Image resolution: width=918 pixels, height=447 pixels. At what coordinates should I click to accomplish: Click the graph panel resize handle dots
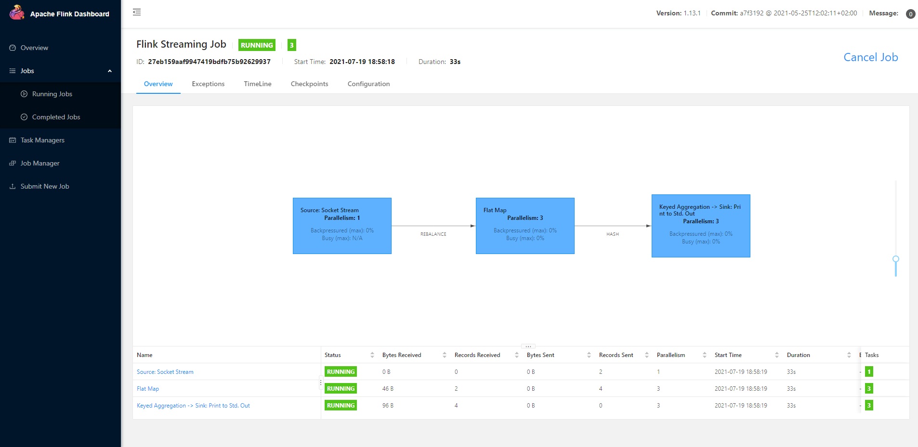(x=528, y=346)
